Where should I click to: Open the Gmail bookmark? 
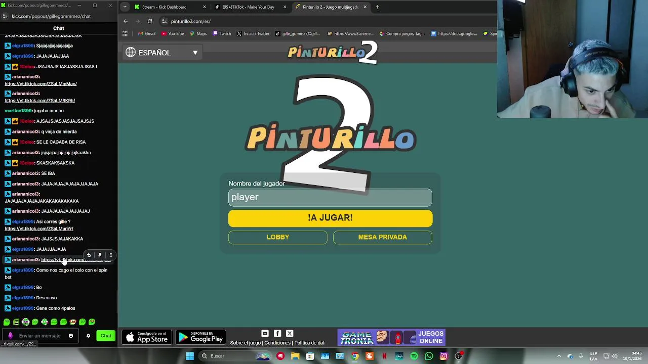tap(146, 34)
